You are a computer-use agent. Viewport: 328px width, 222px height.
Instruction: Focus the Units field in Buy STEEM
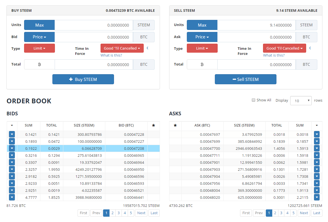coord(94,25)
